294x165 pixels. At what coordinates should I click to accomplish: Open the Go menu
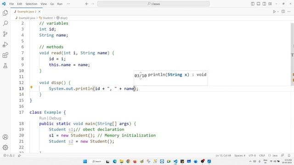tap(52, 4)
